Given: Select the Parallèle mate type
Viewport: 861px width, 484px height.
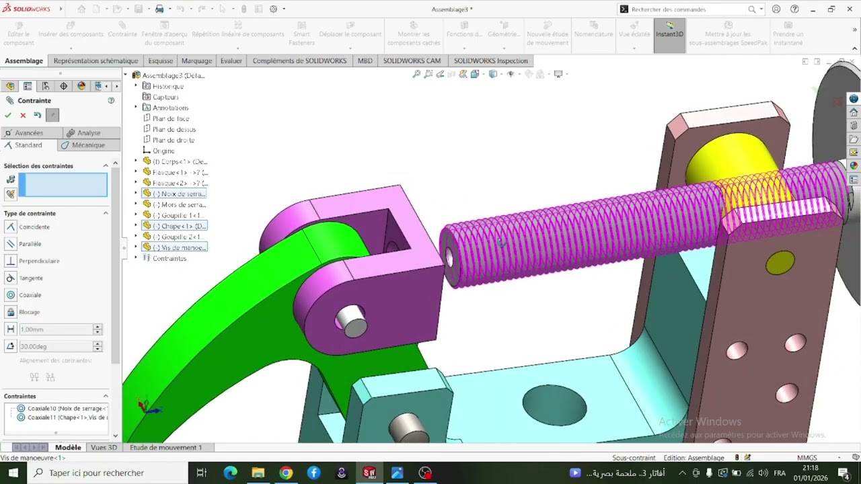Looking at the screenshot, I should tap(11, 244).
